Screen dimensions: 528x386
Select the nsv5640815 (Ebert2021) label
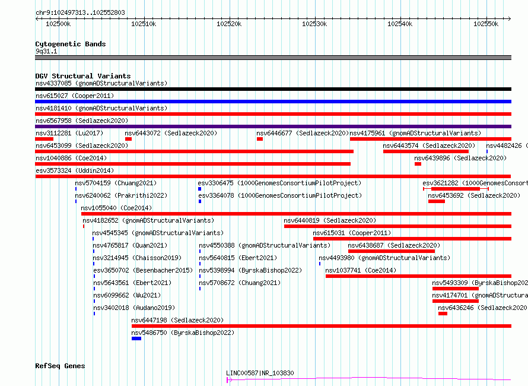pos(238,258)
